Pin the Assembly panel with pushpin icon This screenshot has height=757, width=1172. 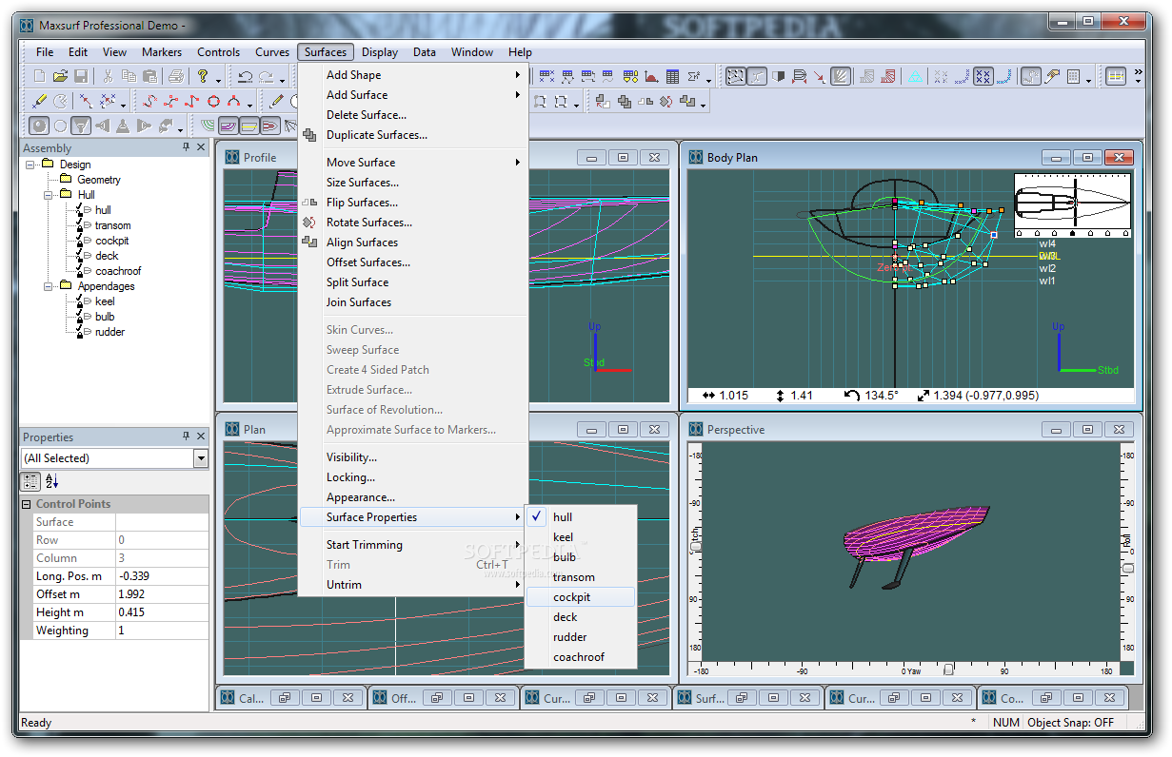tap(186, 147)
